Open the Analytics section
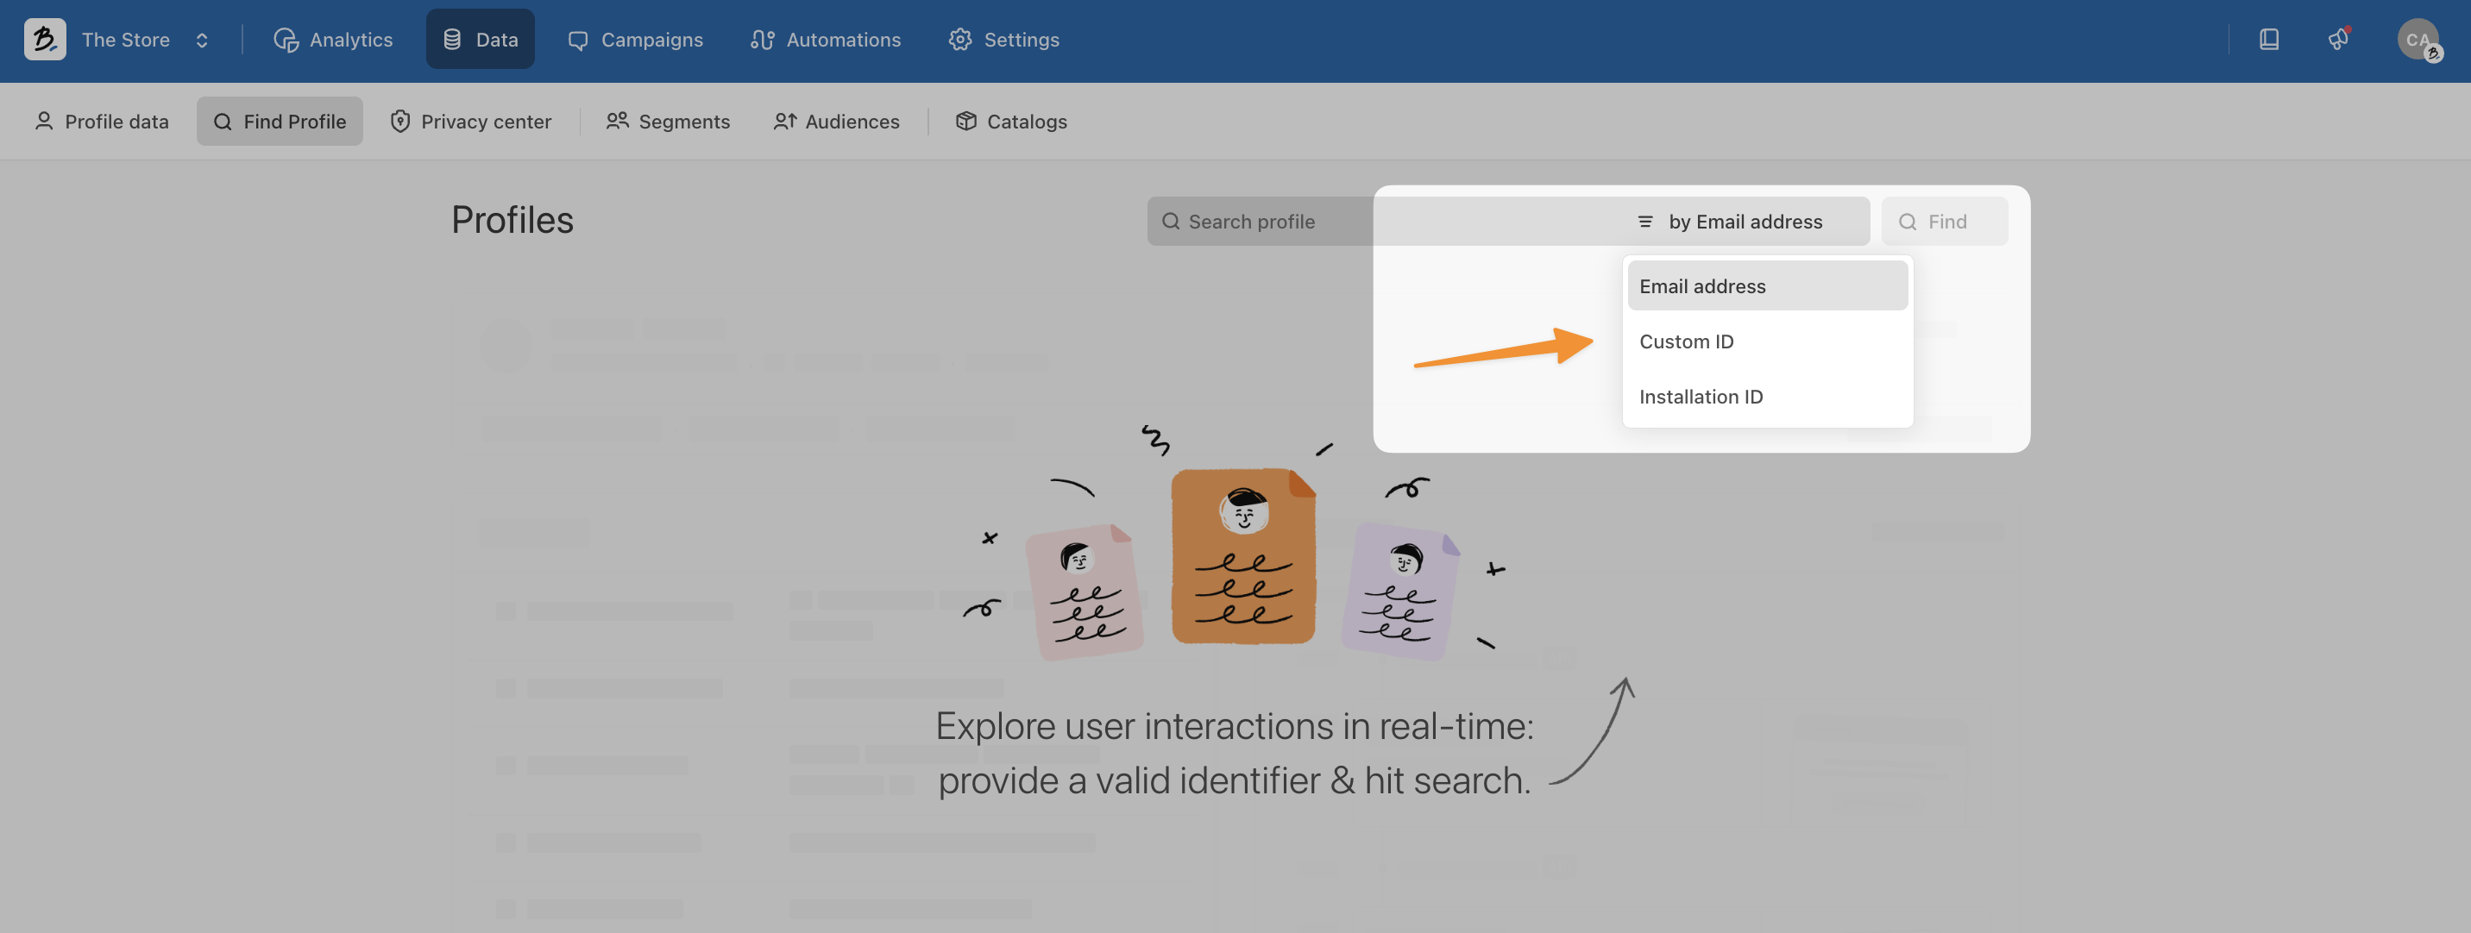This screenshot has height=933, width=2471. pyautogui.click(x=333, y=40)
